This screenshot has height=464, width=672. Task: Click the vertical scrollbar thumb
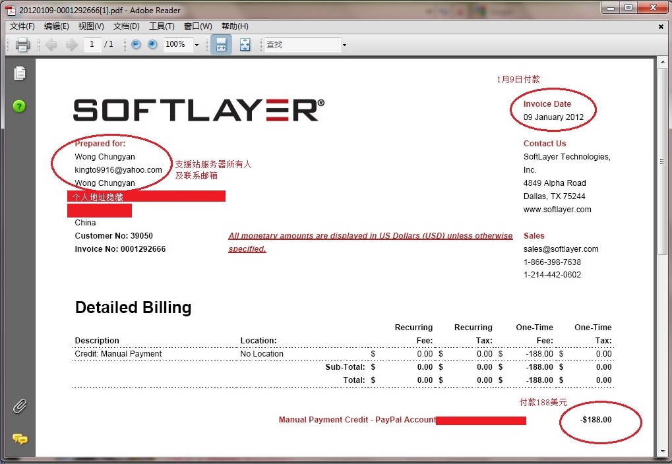click(x=662, y=161)
